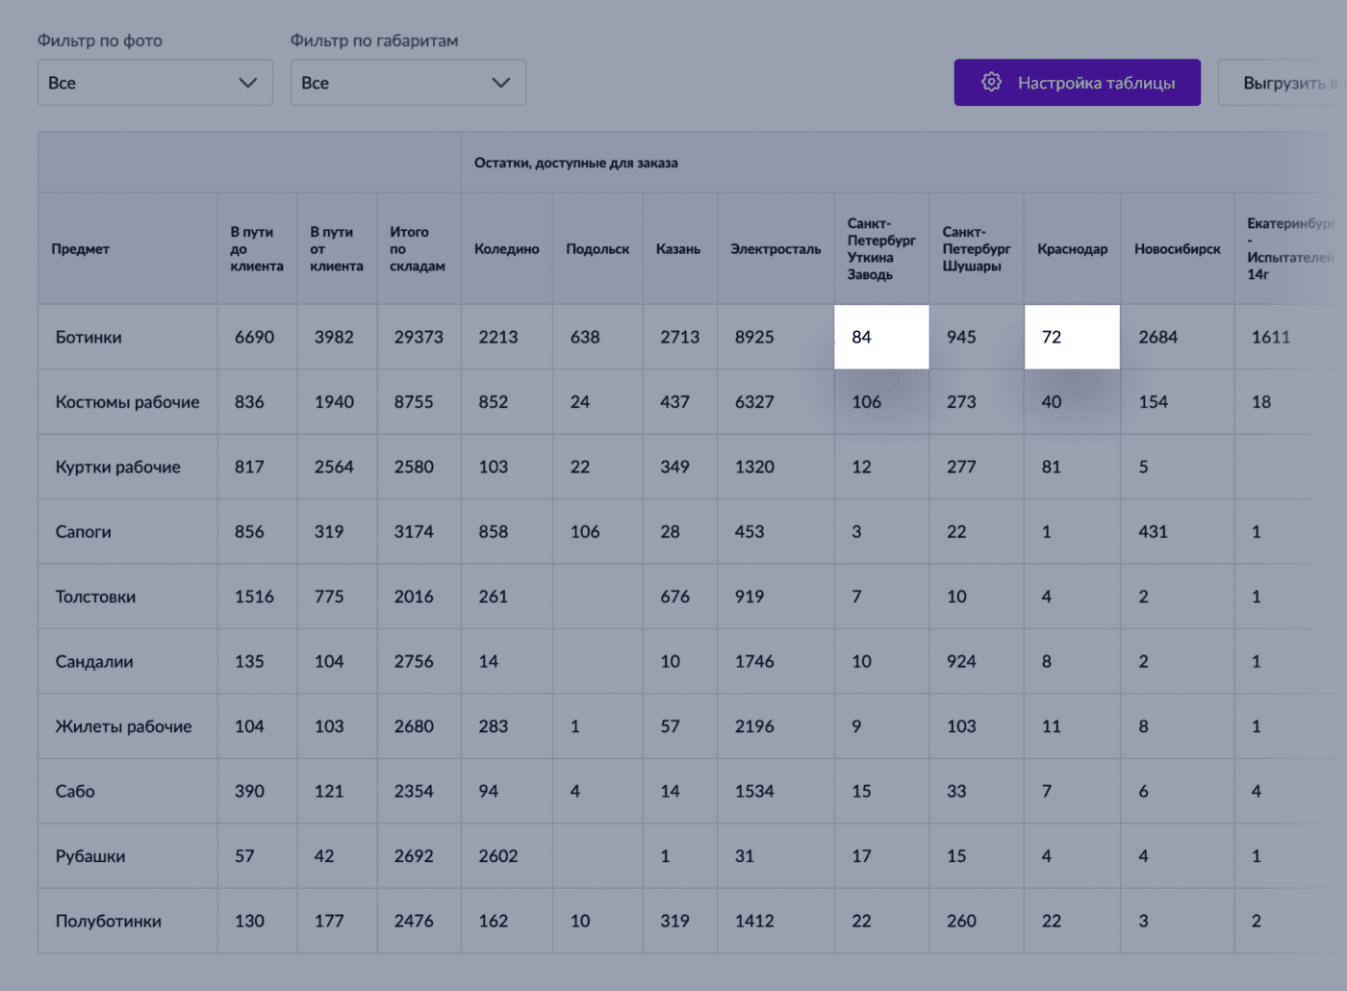
Task: Click value 6327 in Костюмы рабочие row
Action: click(x=754, y=402)
